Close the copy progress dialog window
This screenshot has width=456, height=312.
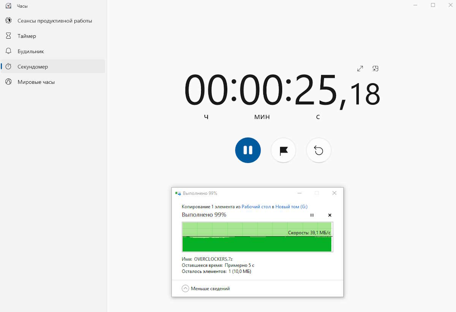334,193
